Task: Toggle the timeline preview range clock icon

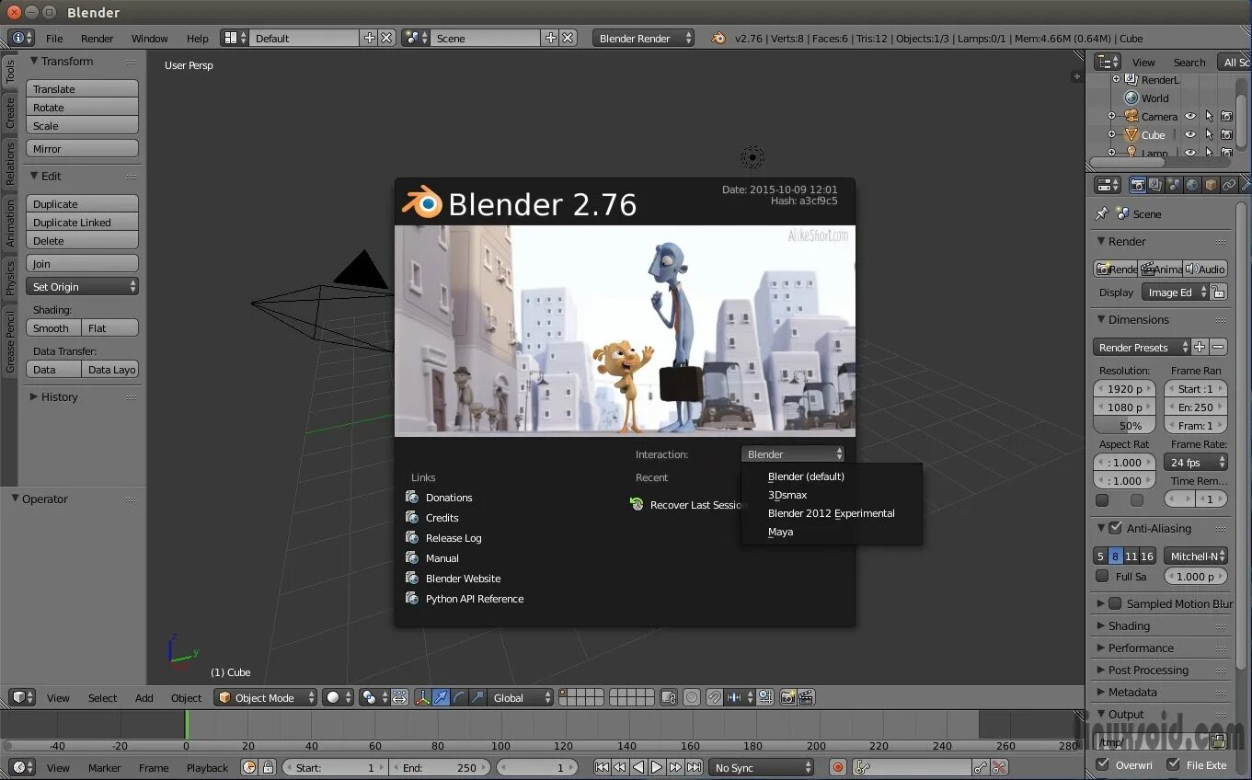Action: 249,767
